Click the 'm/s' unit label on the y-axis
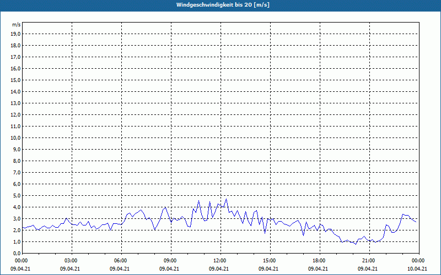Screen dimensions: 441x275 [17, 25]
